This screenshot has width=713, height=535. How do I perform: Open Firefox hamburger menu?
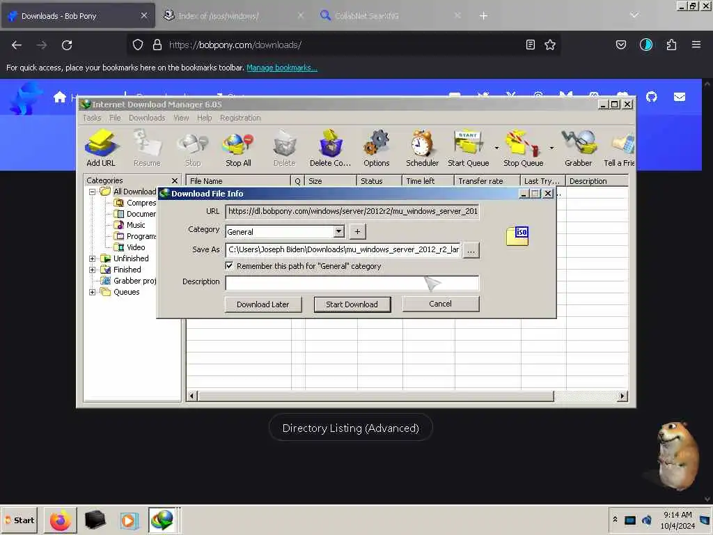click(696, 45)
